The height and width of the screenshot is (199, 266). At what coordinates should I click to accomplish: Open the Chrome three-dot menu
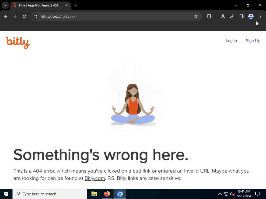click(260, 16)
